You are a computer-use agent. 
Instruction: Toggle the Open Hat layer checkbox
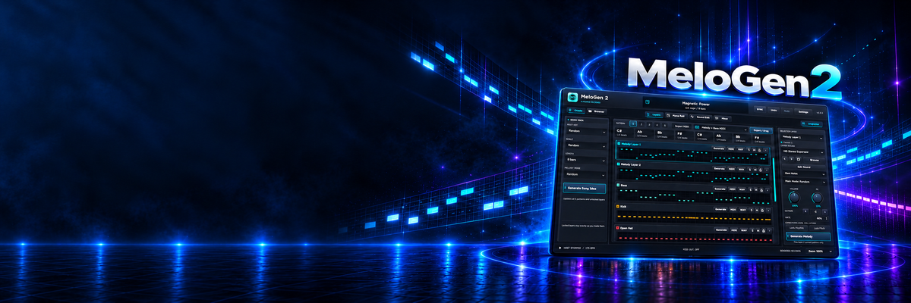tap(618, 228)
